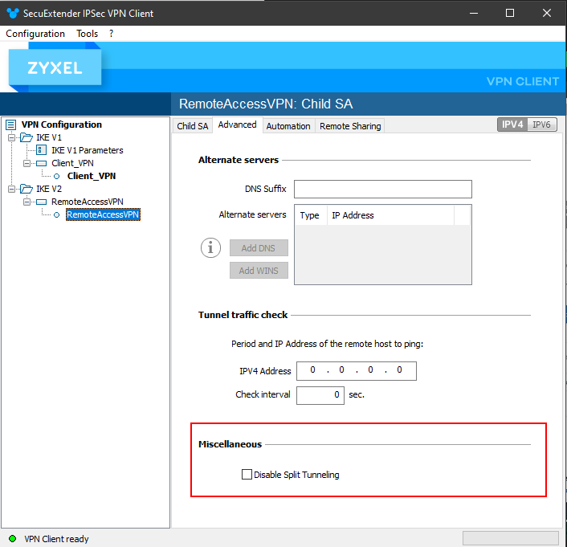Switch to the IPV6 toggle
Image resolution: width=567 pixels, height=547 pixels.
click(542, 125)
